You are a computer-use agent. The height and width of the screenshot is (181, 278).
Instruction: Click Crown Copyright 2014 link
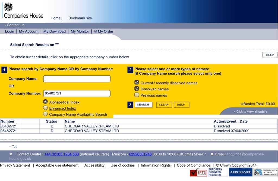point(236,165)
